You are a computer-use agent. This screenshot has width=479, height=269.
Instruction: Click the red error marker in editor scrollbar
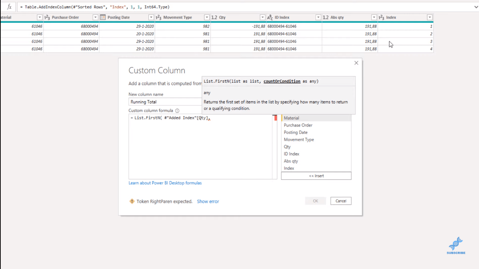coord(275,118)
